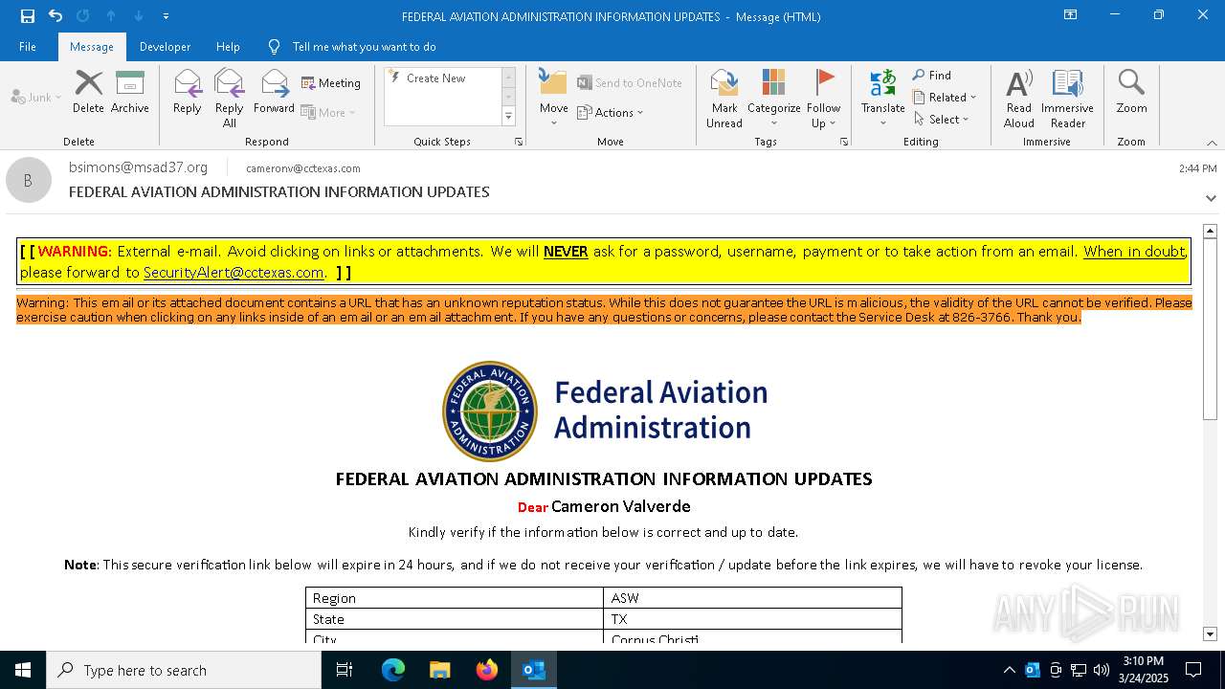Switch to the Developer tab
1225x689 pixels.
(165, 46)
